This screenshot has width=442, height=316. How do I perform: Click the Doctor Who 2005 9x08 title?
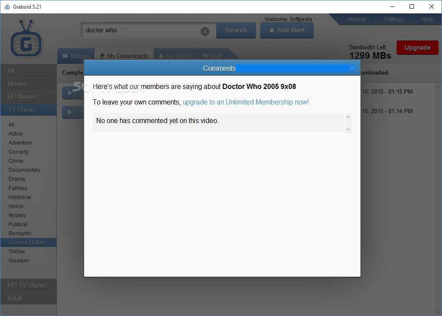259,86
